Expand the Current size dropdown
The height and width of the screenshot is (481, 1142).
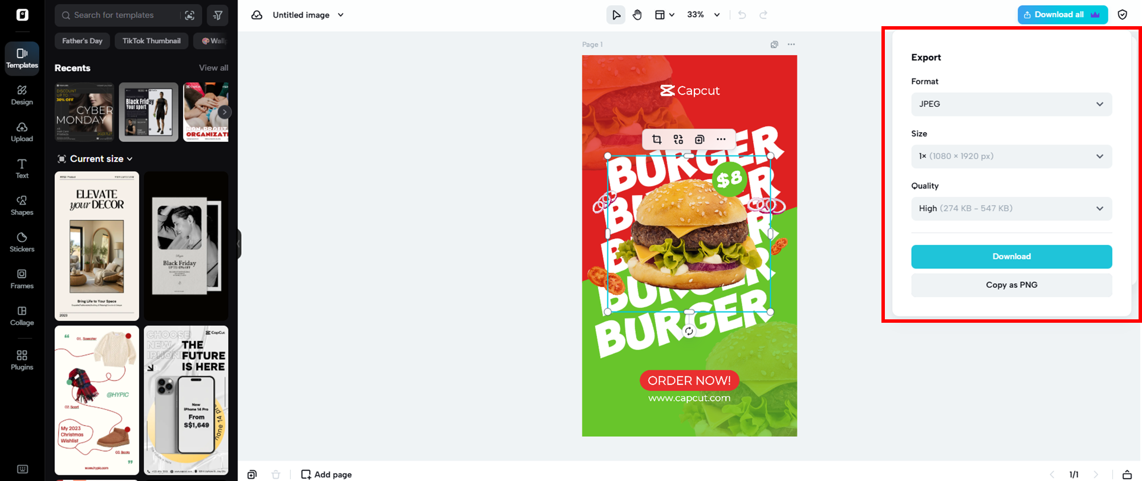coord(96,159)
